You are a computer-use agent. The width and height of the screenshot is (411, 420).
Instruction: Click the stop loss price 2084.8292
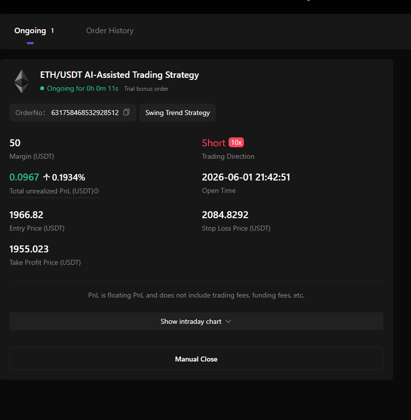tap(225, 215)
